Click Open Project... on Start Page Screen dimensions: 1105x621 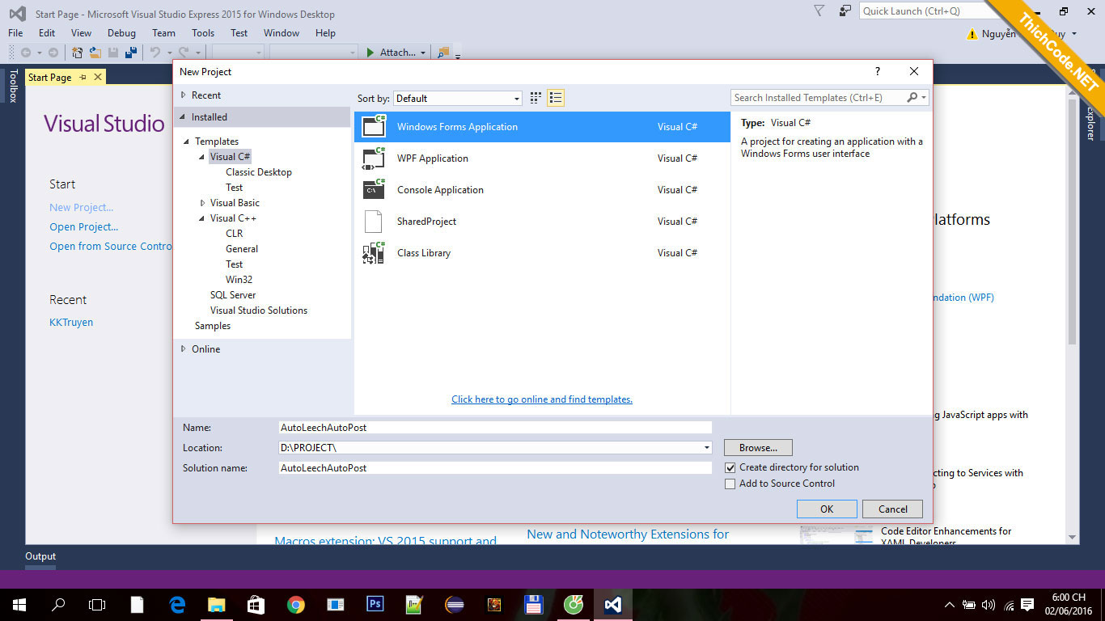point(84,226)
